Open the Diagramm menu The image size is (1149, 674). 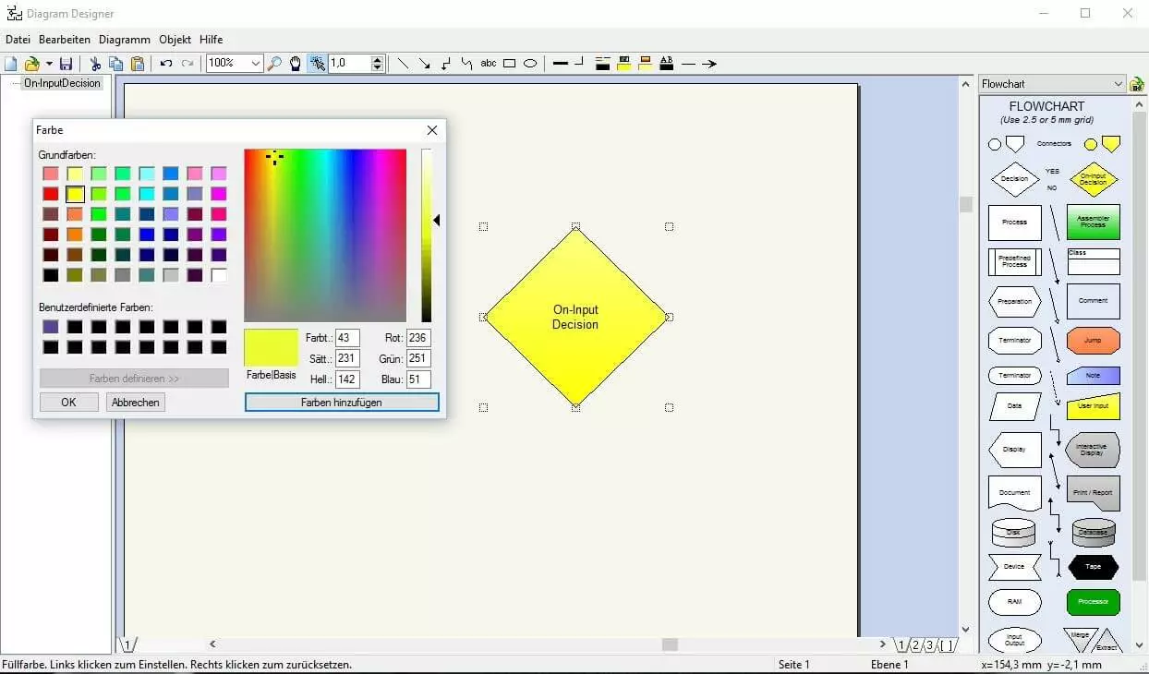(125, 40)
